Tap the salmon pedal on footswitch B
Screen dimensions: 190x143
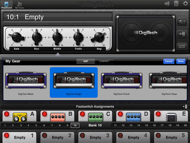click(58, 117)
